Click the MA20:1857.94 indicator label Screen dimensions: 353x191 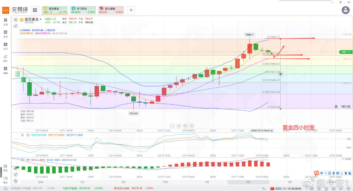point(60,33)
